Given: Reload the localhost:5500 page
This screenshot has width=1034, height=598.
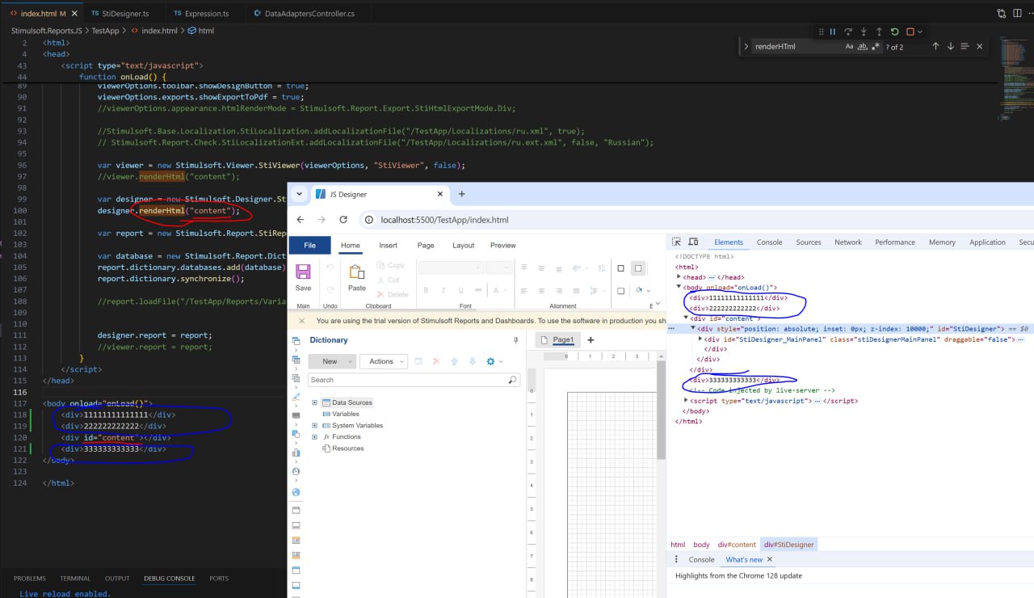Looking at the screenshot, I should 343,220.
